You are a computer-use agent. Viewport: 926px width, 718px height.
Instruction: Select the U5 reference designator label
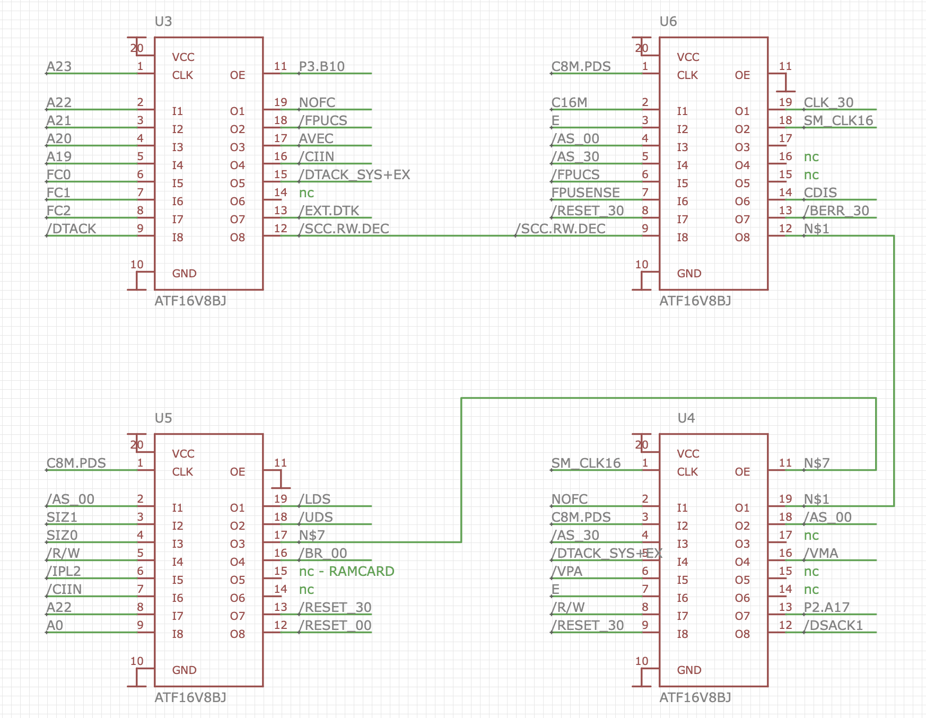[163, 418]
